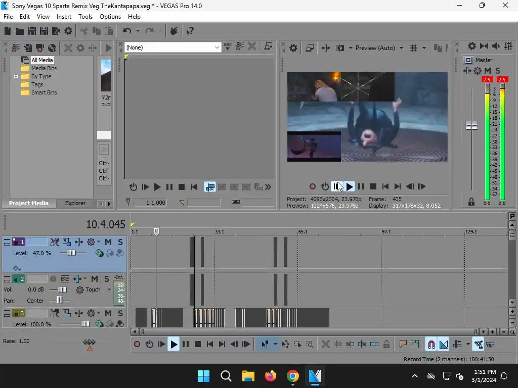Select the Project Media tab

[x=28, y=203]
